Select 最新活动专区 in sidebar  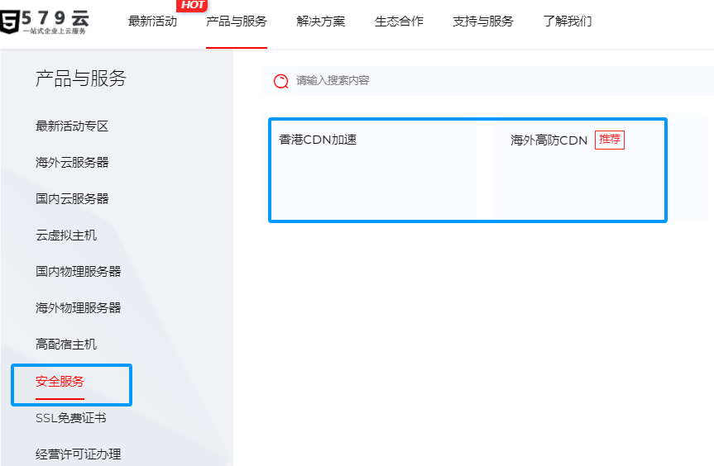[x=72, y=126]
